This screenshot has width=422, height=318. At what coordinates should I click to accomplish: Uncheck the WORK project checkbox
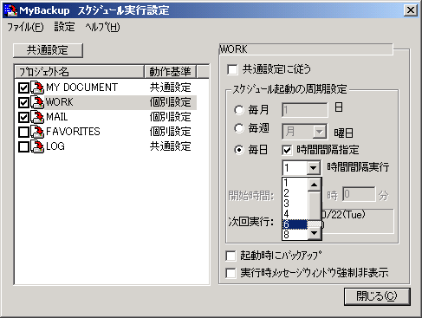pyautogui.click(x=23, y=102)
